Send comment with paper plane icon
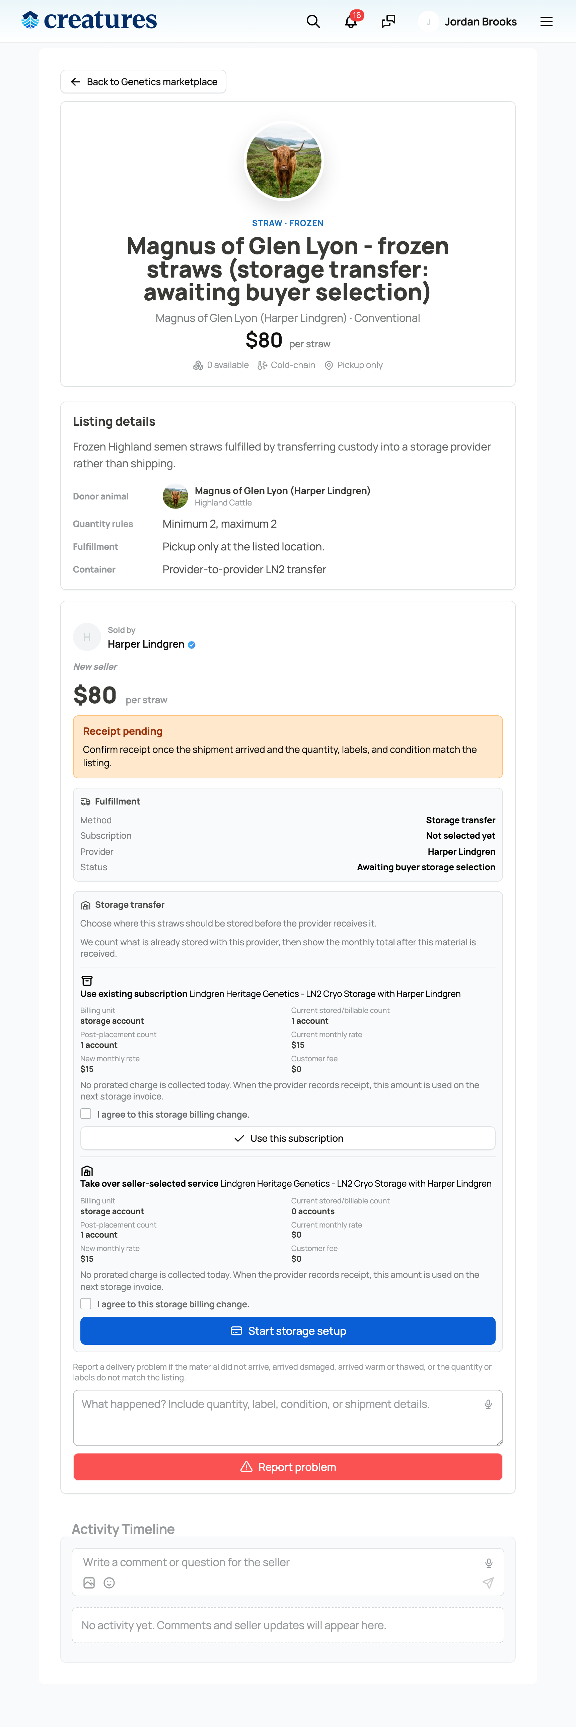This screenshot has width=576, height=1727. tap(488, 1583)
